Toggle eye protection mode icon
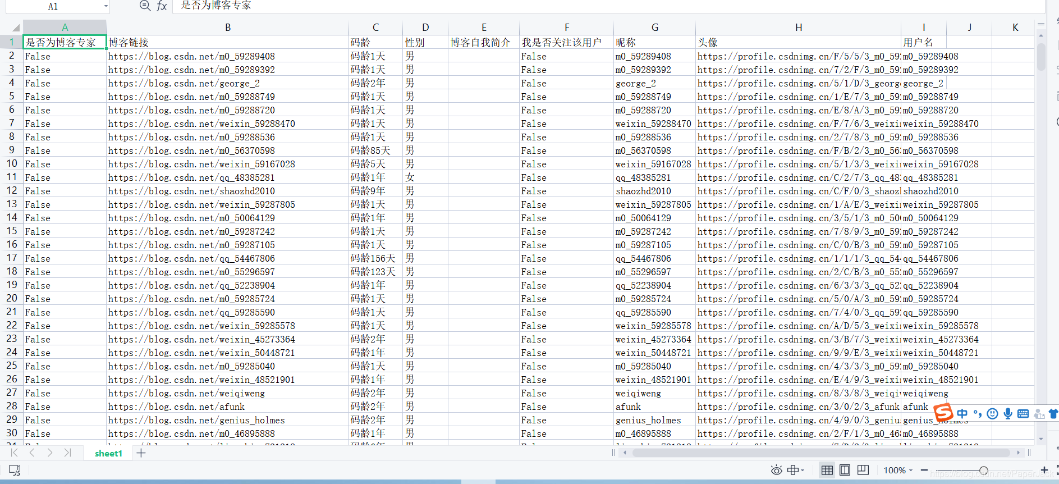This screenshot has width=1059, height=484. tap(776, 470)
